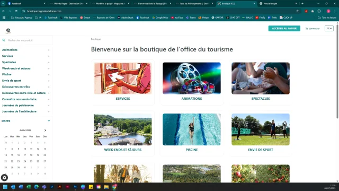Open the SPECTACLES category thumbnail

coord(261,79)
